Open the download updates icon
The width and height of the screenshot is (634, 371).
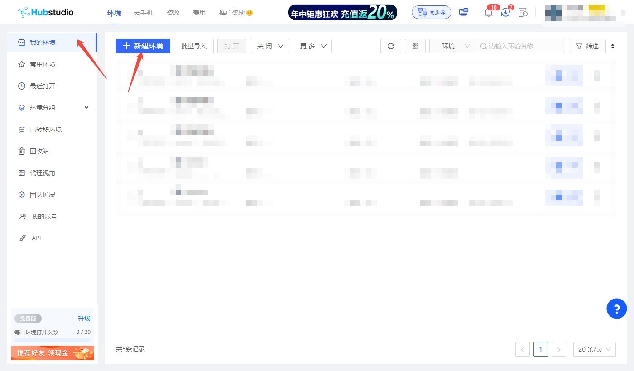[506, 13]
